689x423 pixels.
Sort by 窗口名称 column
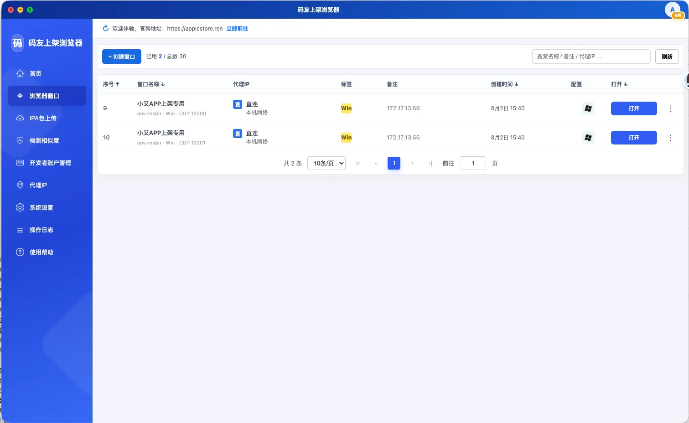point(151,84)
